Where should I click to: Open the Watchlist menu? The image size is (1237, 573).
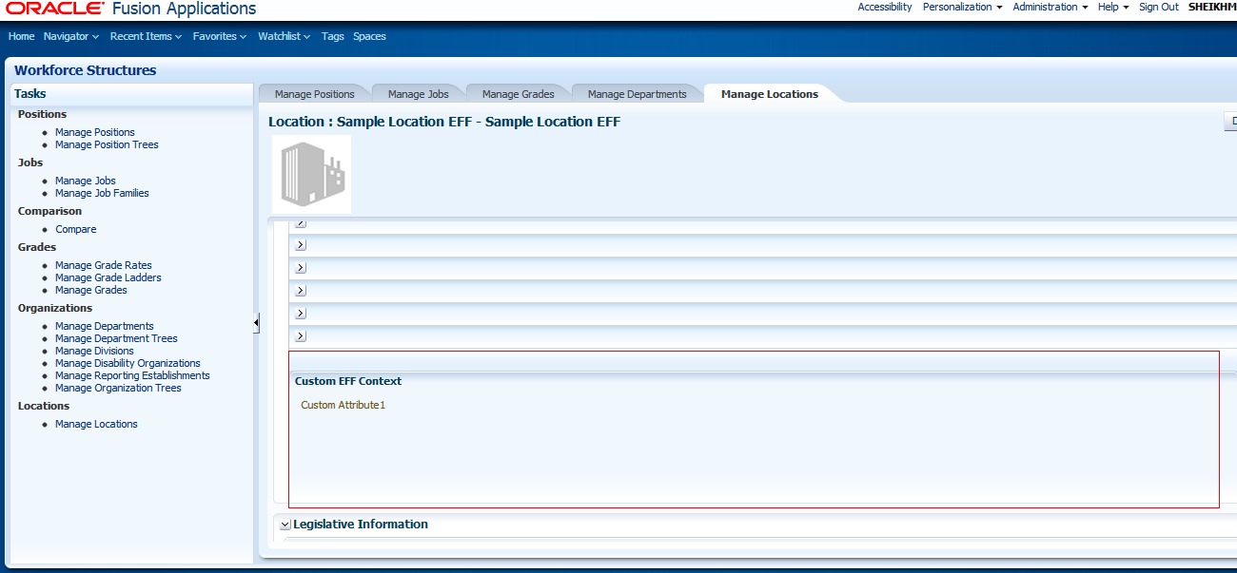(x=281, y=36)
